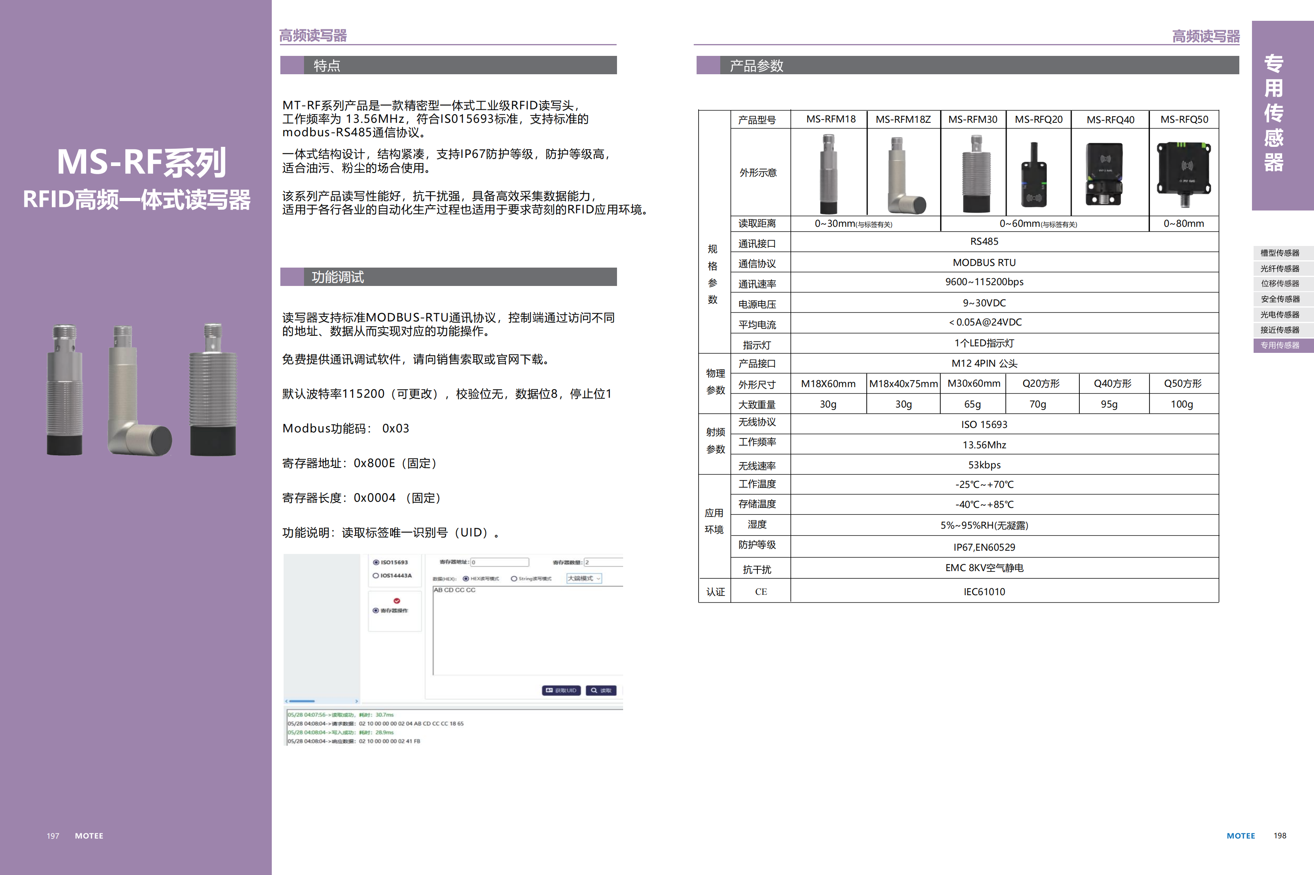The image size is (1314, 875).
Task: Click left arrow of horizontal scrollbar
Action: pyautogui.click(x=287, y=701)
